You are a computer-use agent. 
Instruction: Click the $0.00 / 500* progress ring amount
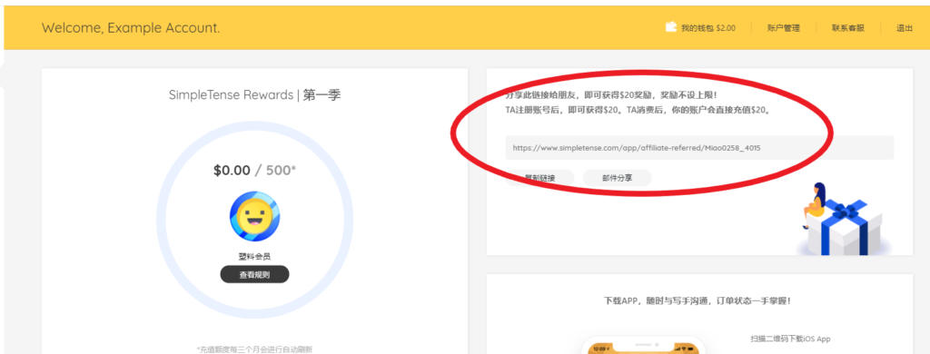pos(254,170)
